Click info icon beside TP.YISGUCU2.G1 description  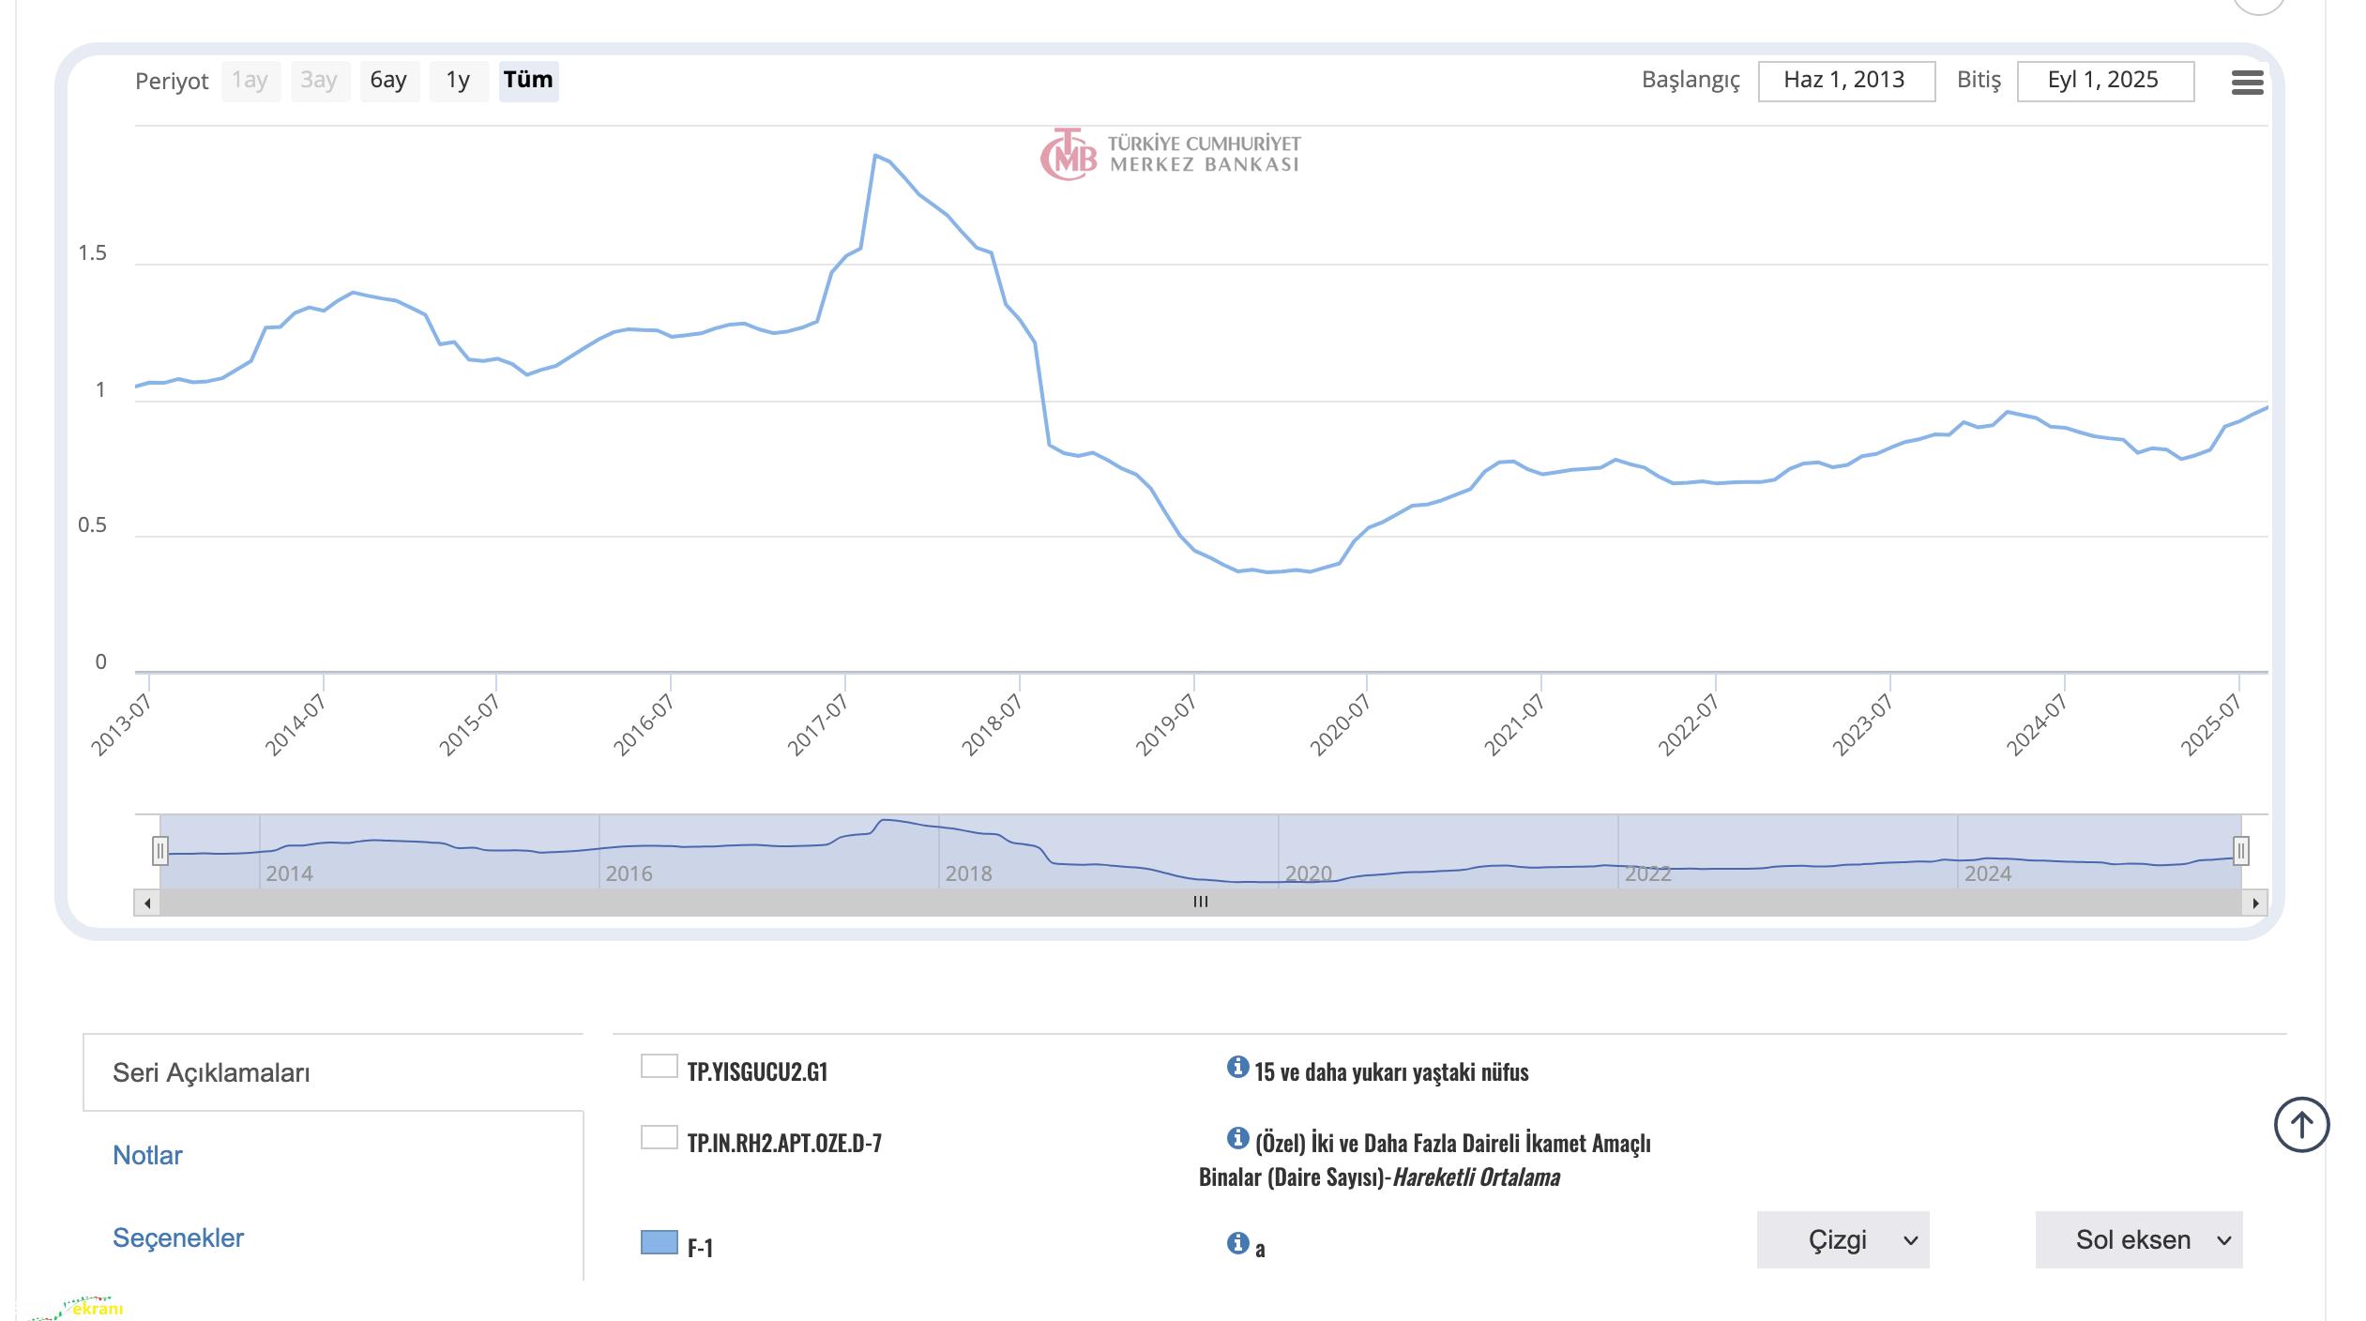pos(1237,1067)
